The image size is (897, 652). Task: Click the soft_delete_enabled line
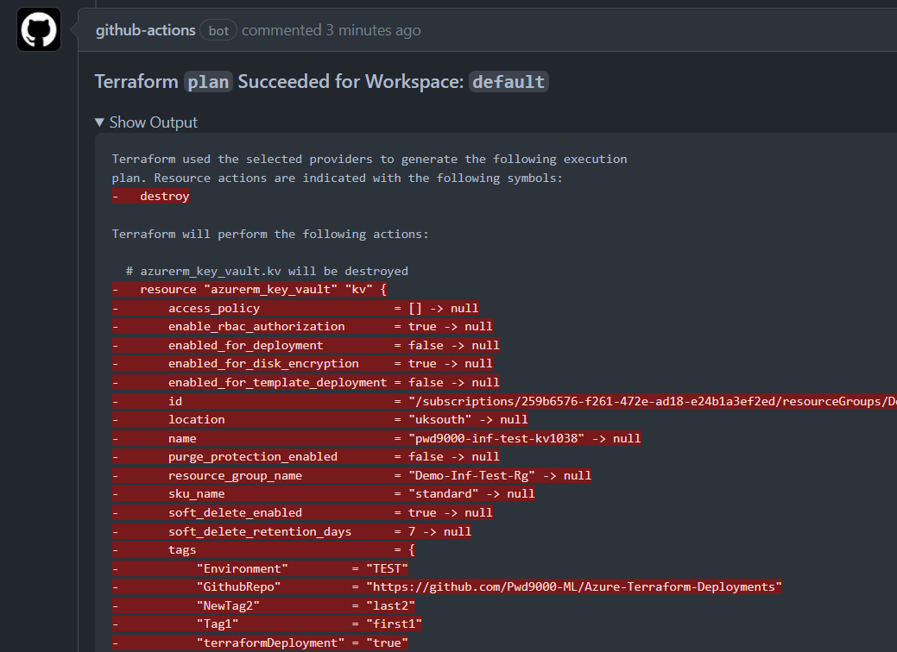point(302,512)
